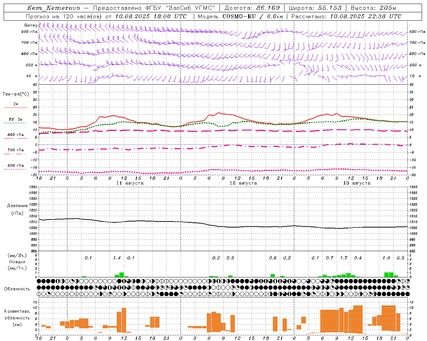The width and height of the screenshot is (427, 341).
Task: Click the 'Конвективн.' convective cloud label
Action: (x=17, y=311)
